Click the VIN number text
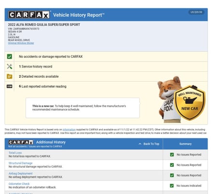211x194 pixels. [24, 29]
